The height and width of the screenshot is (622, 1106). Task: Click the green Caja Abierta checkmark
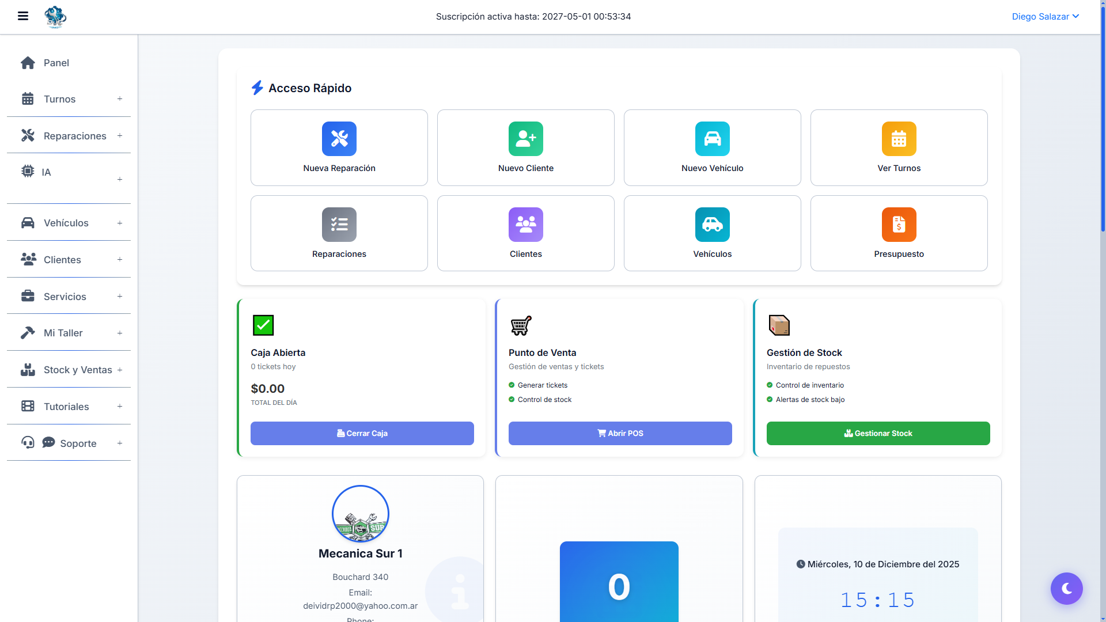tap(263, 325)
